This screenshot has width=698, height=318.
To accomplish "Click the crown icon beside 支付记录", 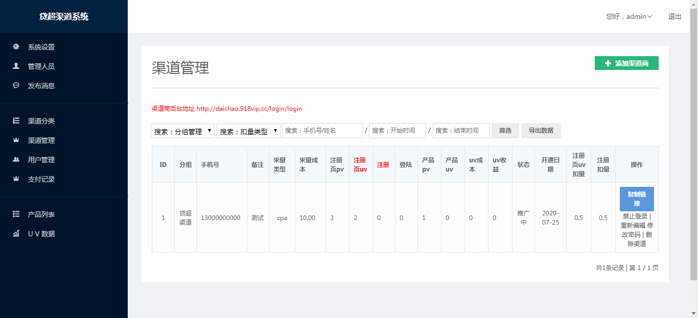I will tap(16, 179).
